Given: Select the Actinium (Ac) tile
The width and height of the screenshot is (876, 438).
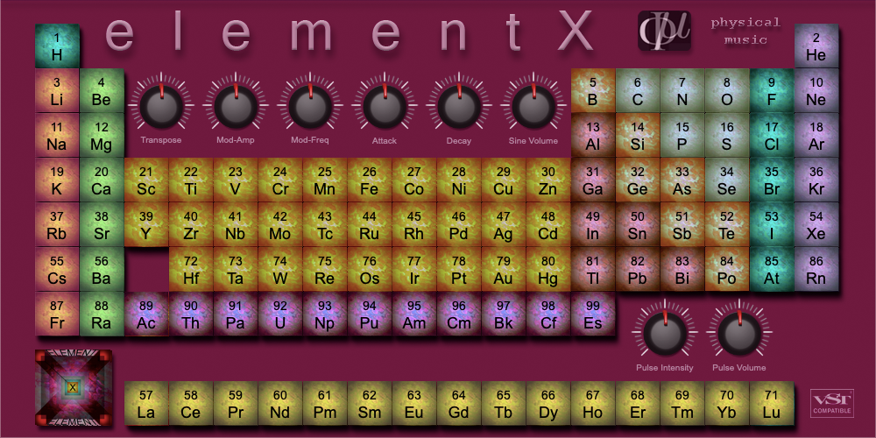Looking at the screenshot, I should click(146, 314).
